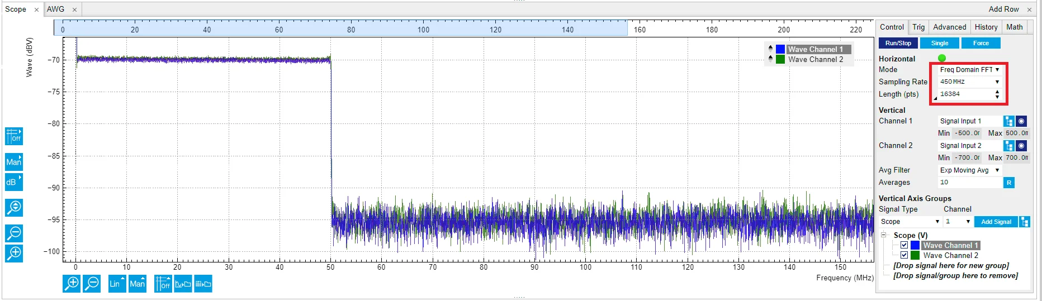Screen dimensions: 1042x301
Task: Open the Channel number dropdown
Action: pos(958,222)
